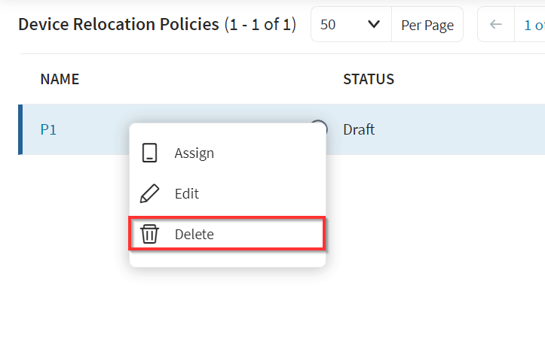Sort by the STATUS column header
545x361 pixels.
[x=369, y=79]
